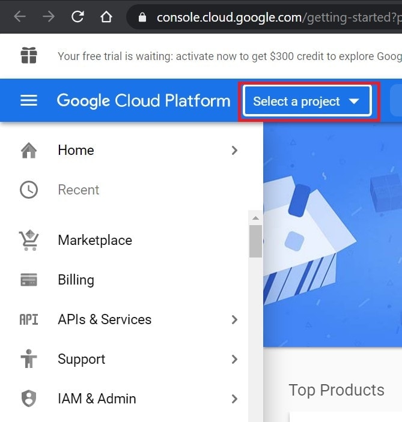Expand the Support submenu chevron
This screenshot has width=402, height=422.
pos(234,359)
